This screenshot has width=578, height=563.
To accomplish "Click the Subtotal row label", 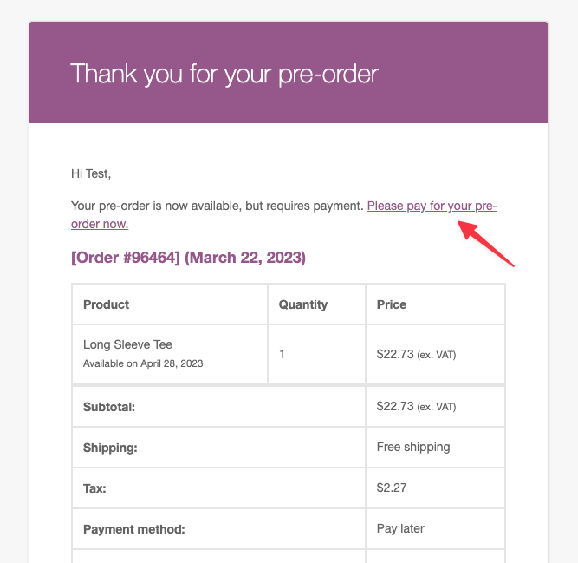I will pyautogui.click(x=109, y=406).
